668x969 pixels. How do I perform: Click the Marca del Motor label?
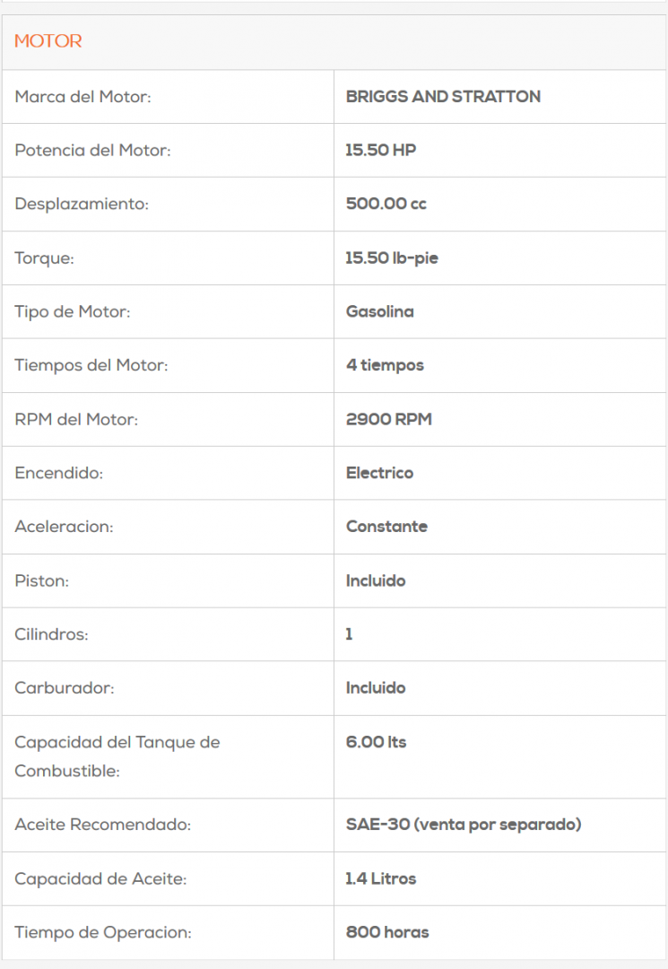tap(82, 96)
